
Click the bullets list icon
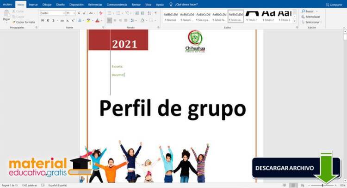coord(110,13)
